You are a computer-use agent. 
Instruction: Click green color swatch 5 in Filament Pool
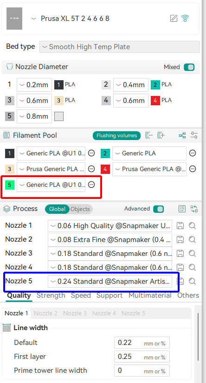(x=10, y=185)
